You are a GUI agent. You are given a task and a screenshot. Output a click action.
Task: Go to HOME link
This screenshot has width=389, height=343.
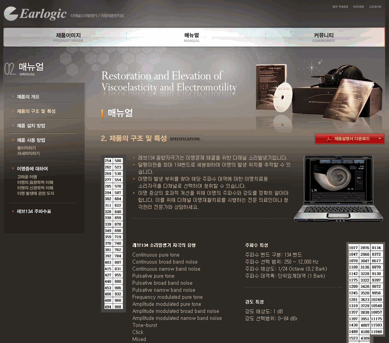pos(358,7)
